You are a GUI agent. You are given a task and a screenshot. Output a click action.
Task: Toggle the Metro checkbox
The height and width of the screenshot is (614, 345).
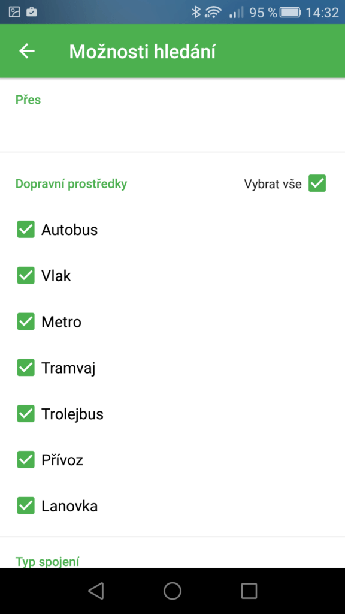click(26, 322)
